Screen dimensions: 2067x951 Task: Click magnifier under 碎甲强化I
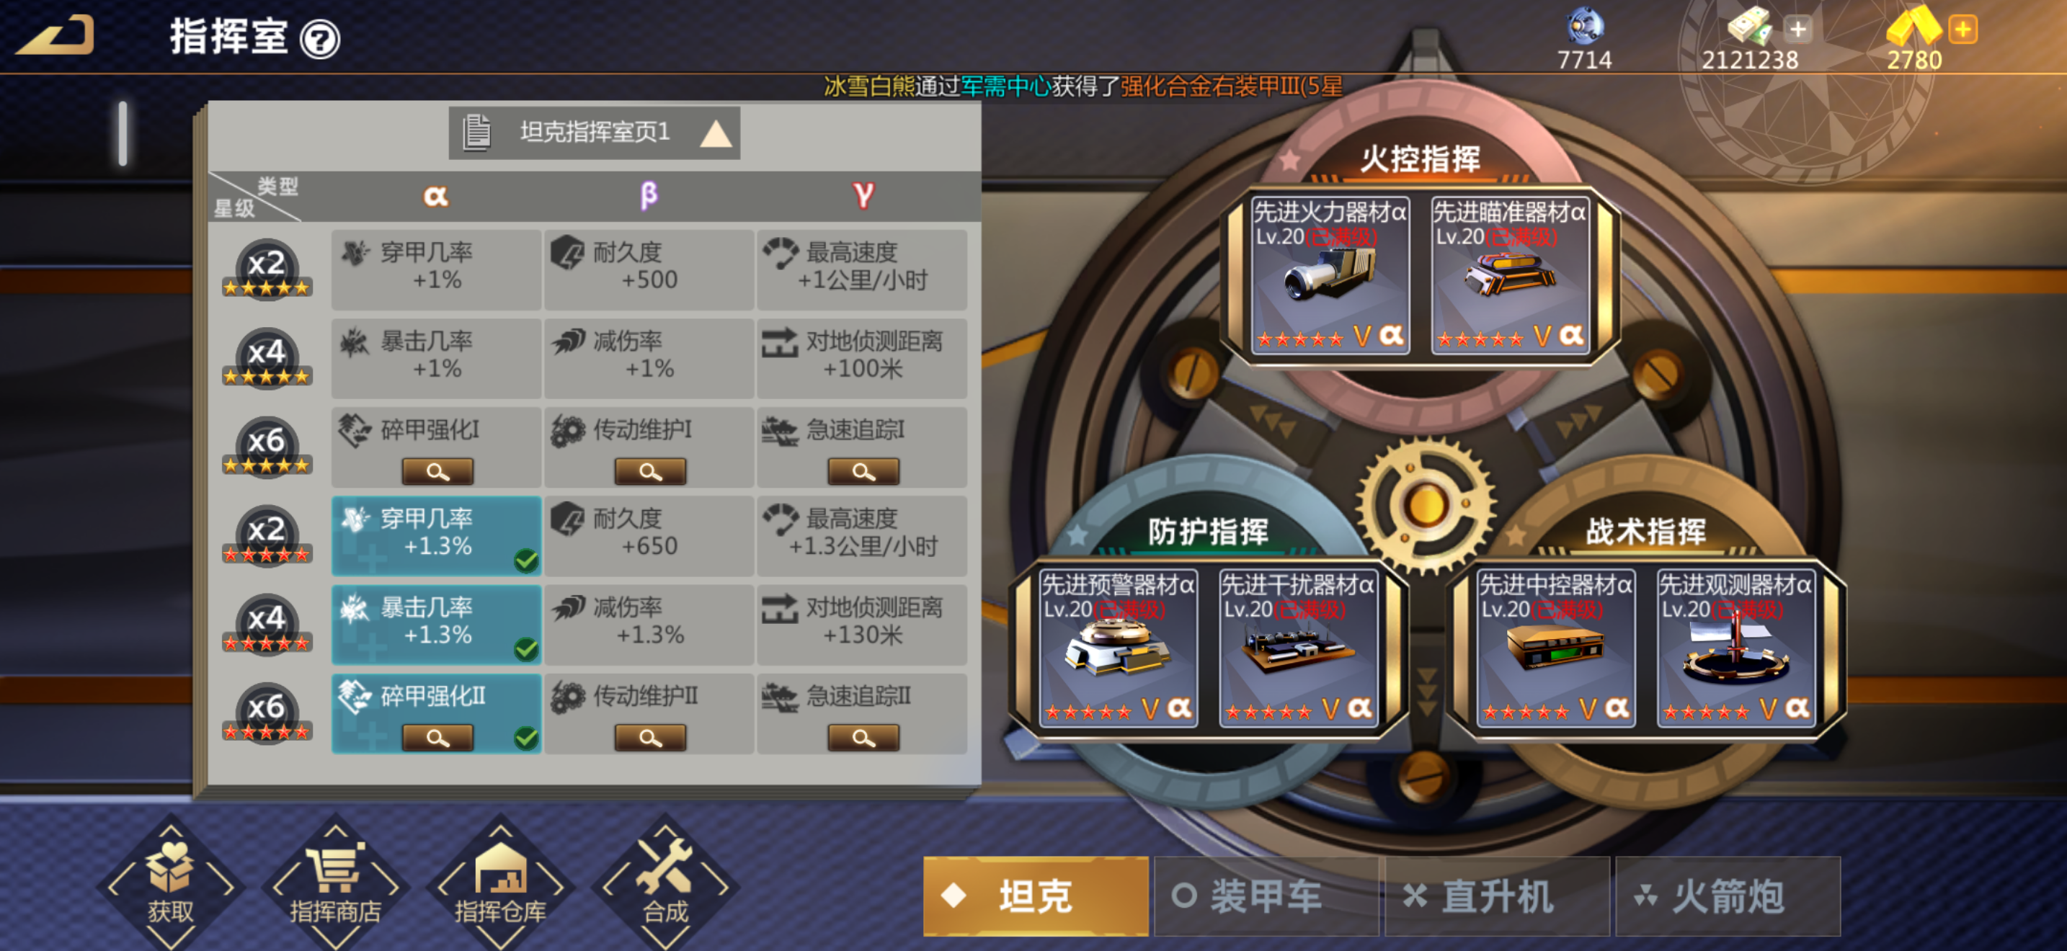coord(437,471)
